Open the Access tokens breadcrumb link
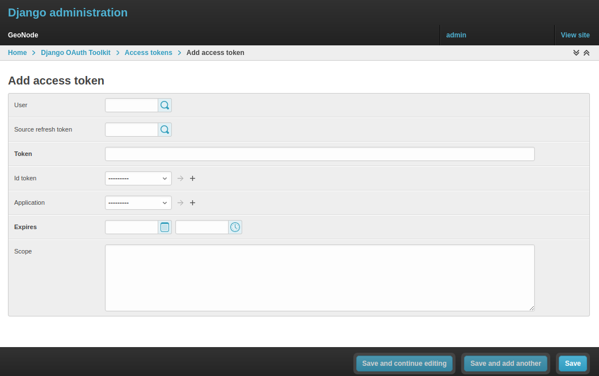599x376 pixels. coord(148,52)
